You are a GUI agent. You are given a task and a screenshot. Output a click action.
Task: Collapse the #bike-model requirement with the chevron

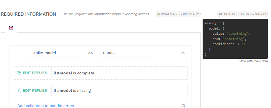pos(183,53)
